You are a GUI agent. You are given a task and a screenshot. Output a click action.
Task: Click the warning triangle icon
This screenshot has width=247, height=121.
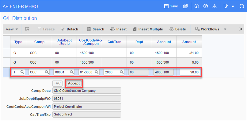click(x=215, y=6)
